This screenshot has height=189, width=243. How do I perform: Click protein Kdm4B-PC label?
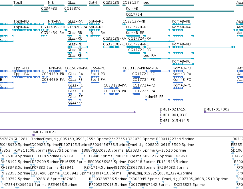182,85
